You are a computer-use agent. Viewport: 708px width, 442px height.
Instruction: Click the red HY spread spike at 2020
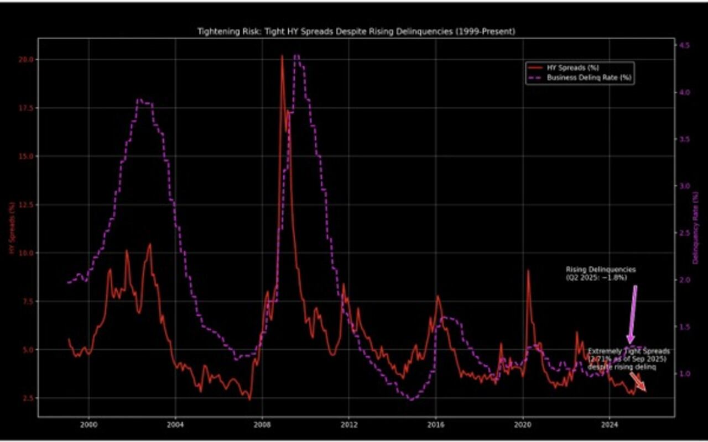pos(528,271)
